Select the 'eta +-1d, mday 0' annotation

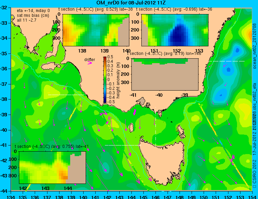33,11
